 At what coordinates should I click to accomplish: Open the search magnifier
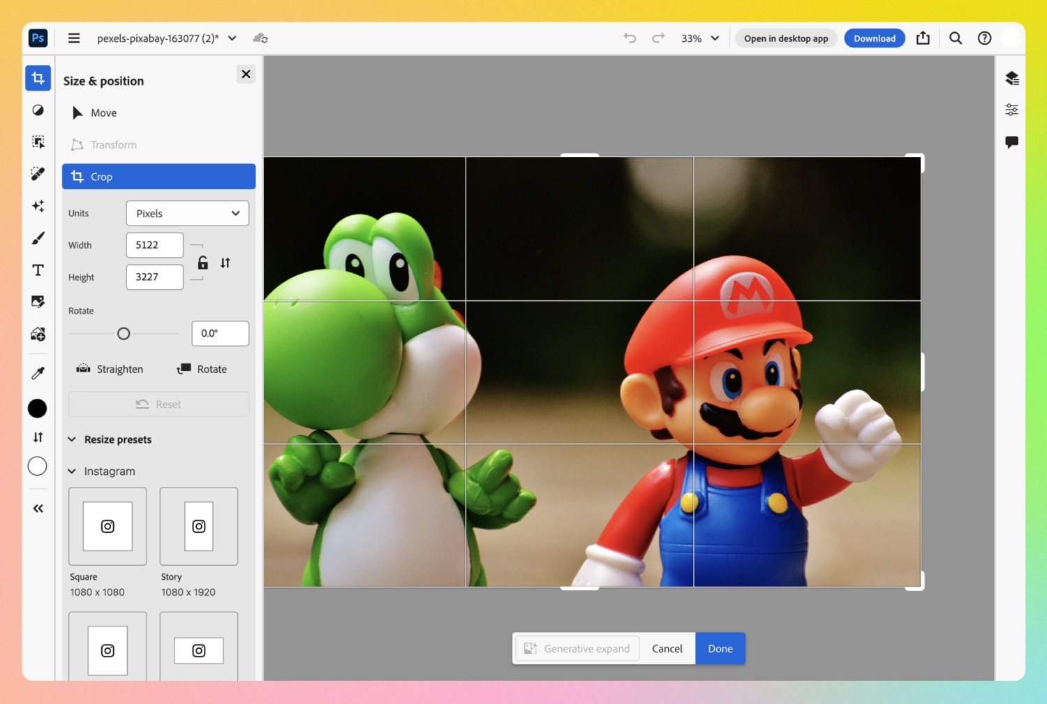tap(956, 38)
